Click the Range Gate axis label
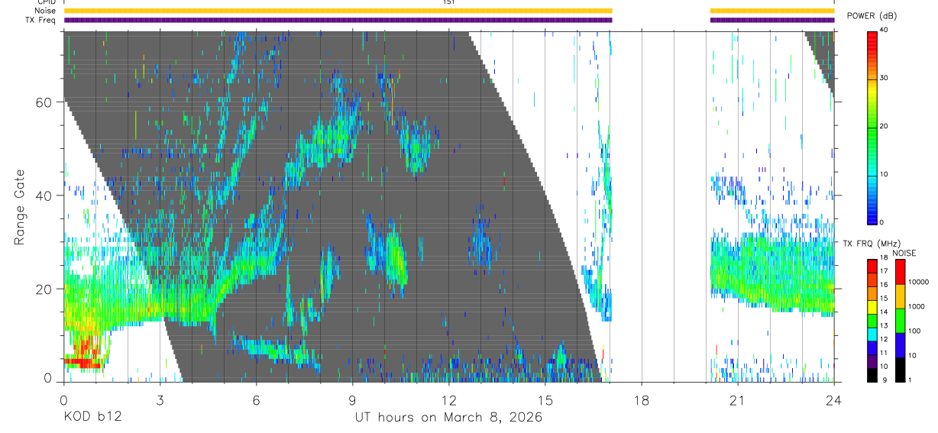This screenshot has width=938, height=433. 20,206
